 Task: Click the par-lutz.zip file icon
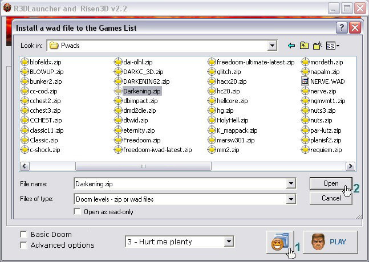(305, 130)
